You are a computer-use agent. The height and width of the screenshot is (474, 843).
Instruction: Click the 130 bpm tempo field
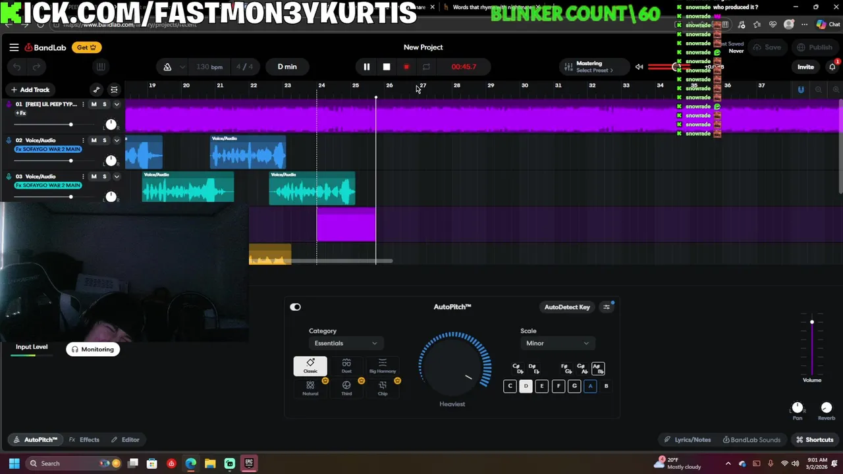pyautogui.click(x=209, y=66)
